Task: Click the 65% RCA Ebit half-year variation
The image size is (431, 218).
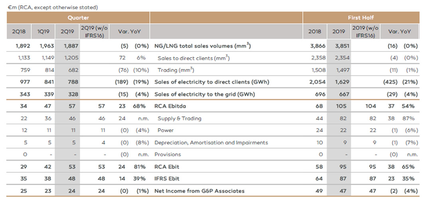Action: 408,167
